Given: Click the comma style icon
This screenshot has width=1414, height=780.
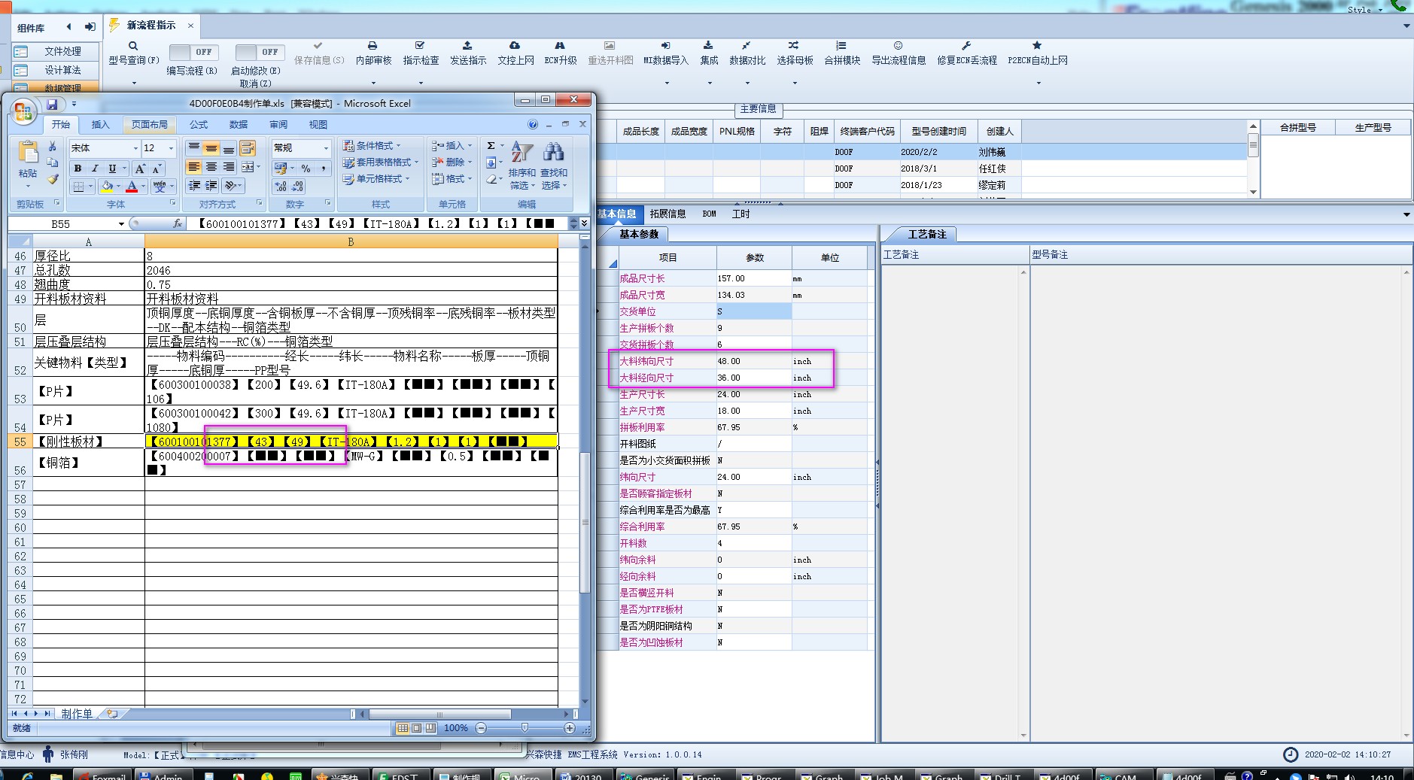Looking at the screenshot, I should coord(323,168).
